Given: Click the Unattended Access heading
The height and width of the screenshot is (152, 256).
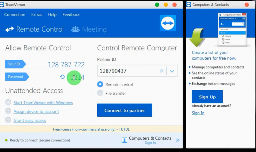Looking at the screenshot, I should (x=34, y=90).
